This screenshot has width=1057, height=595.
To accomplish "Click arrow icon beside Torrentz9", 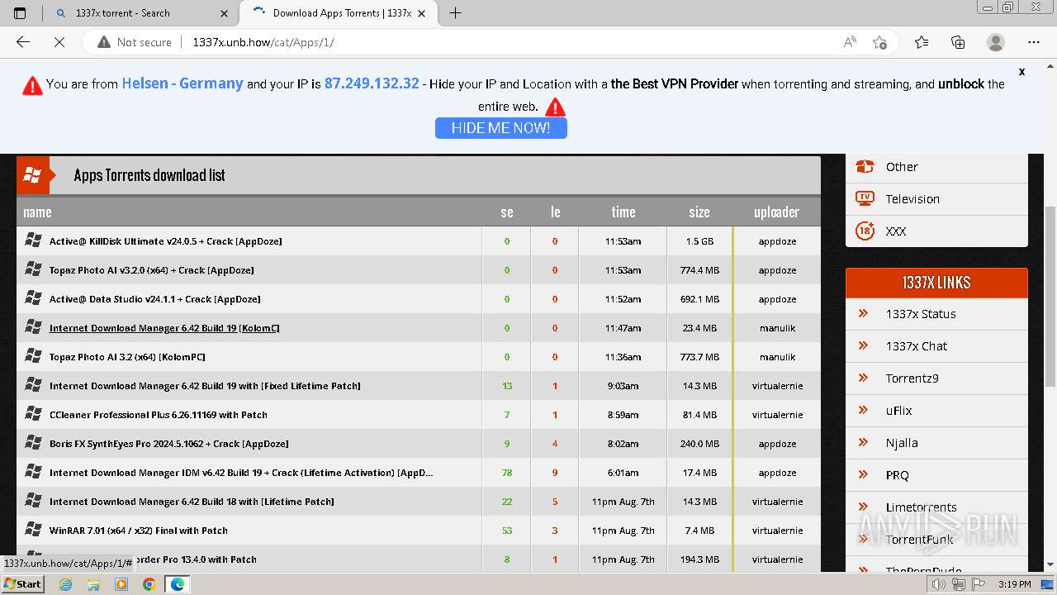I will [x=864, y=378].
